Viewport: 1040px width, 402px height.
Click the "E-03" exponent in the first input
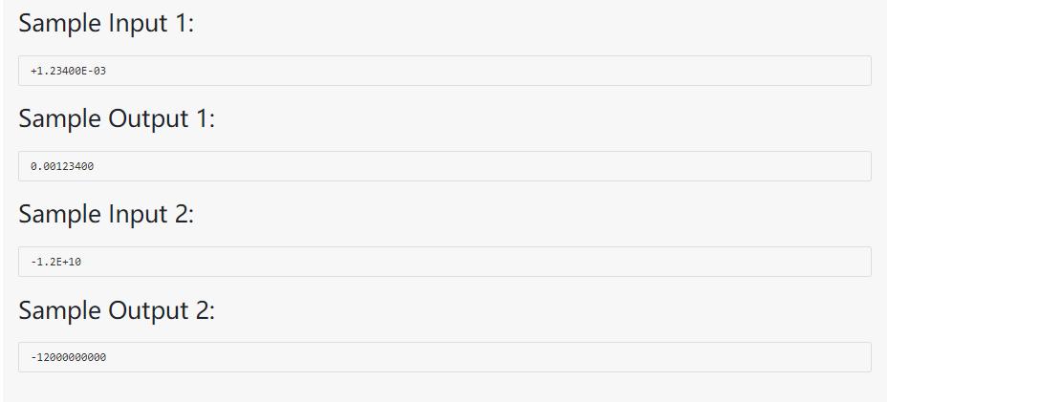pos(94,71)
